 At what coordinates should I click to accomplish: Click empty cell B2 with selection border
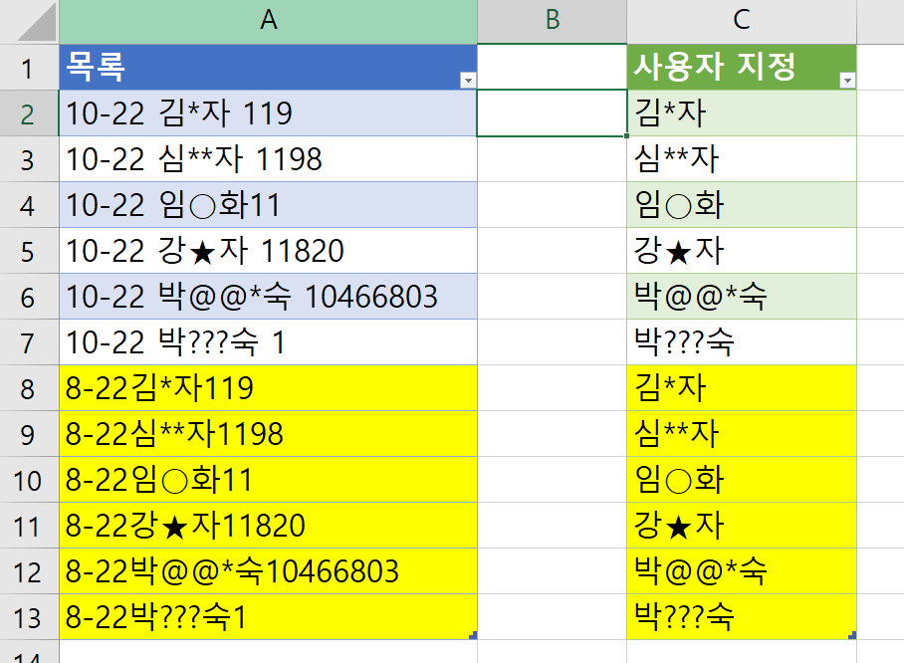pyautogui.click(x=552, y=113)
